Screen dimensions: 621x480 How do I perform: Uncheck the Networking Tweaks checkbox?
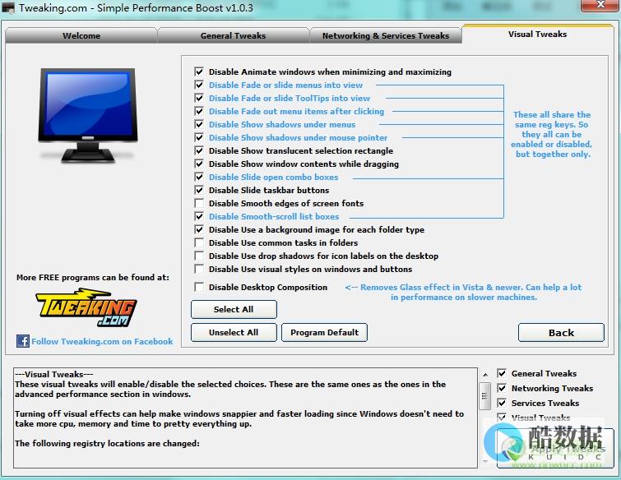tap(502, 388)
